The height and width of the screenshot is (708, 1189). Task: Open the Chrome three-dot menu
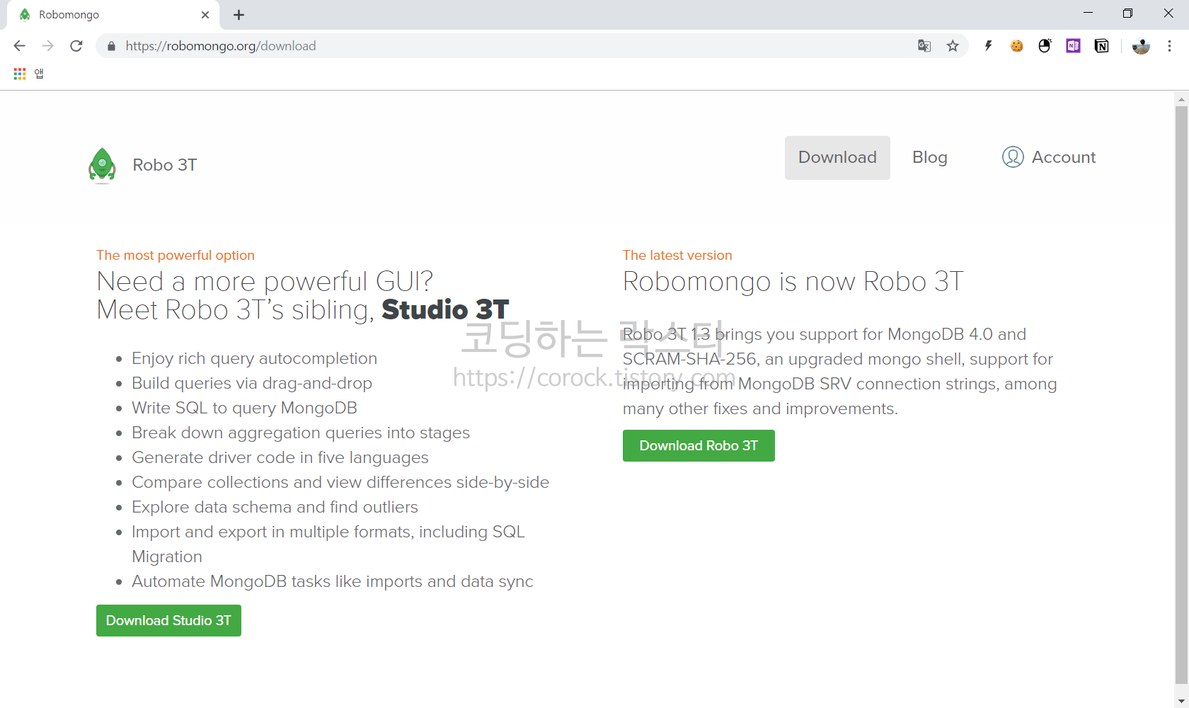(1169, 46)
